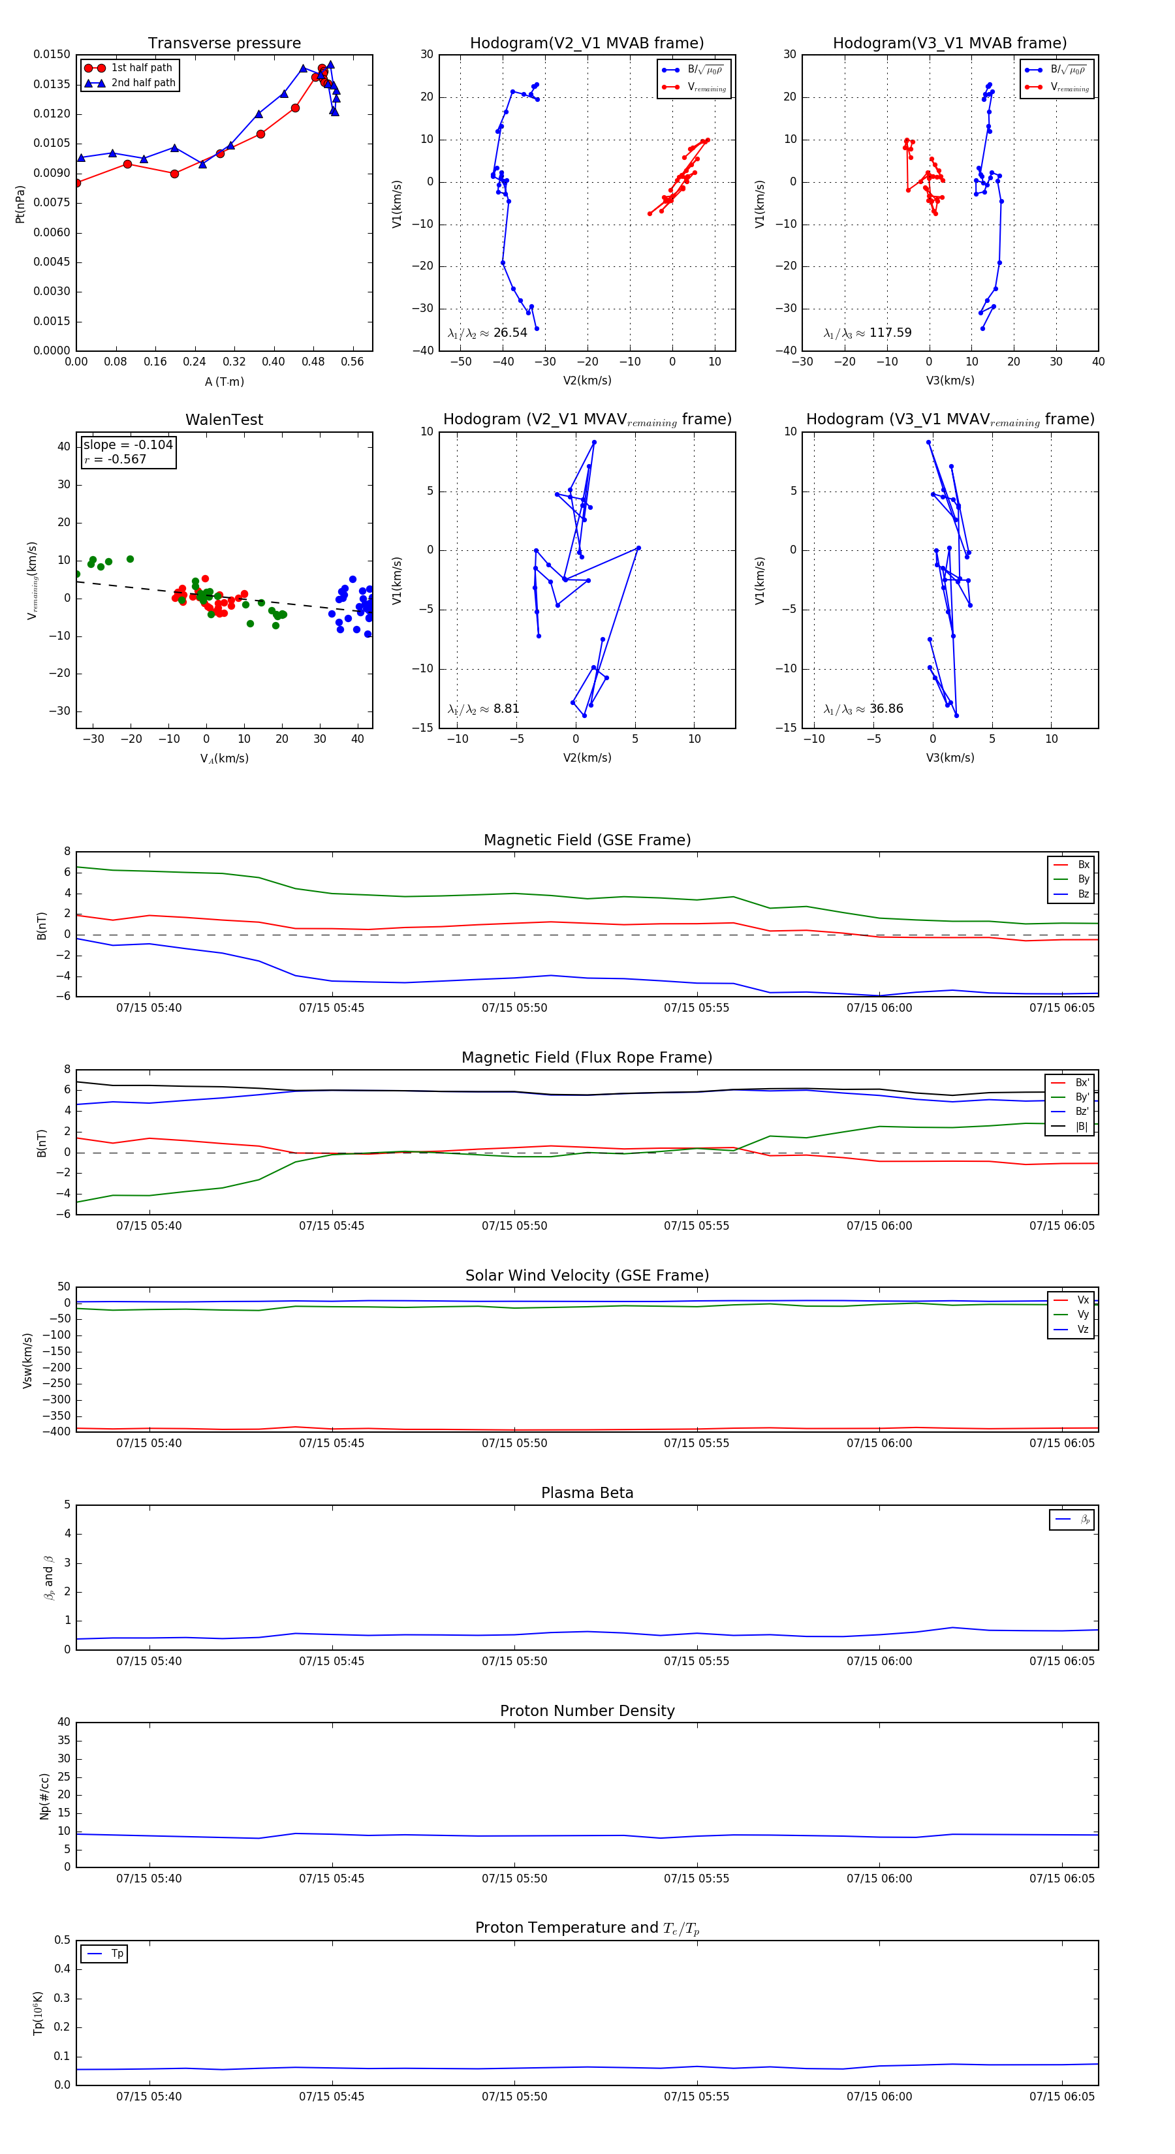
Task: Click the 'Plasma Beta' plot title
Action: tap(587, 1493)
